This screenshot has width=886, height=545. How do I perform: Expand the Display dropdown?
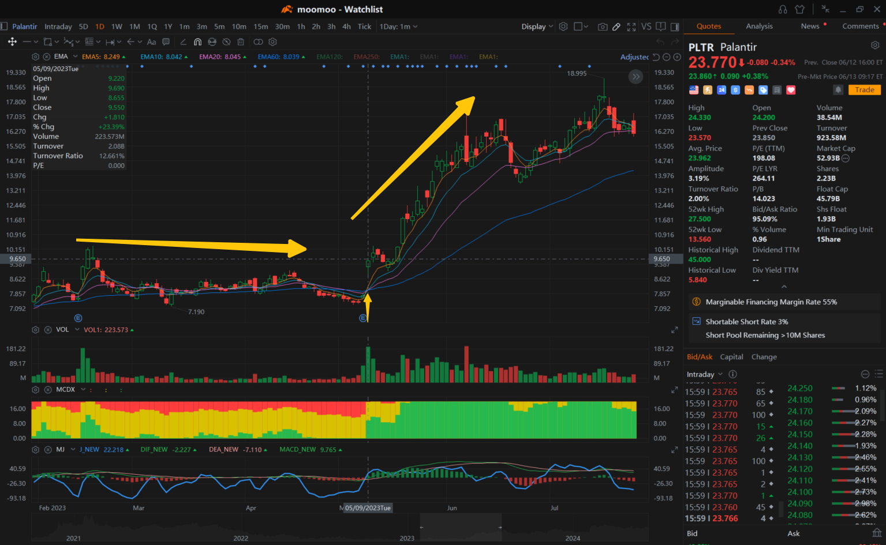pos(537,27)
